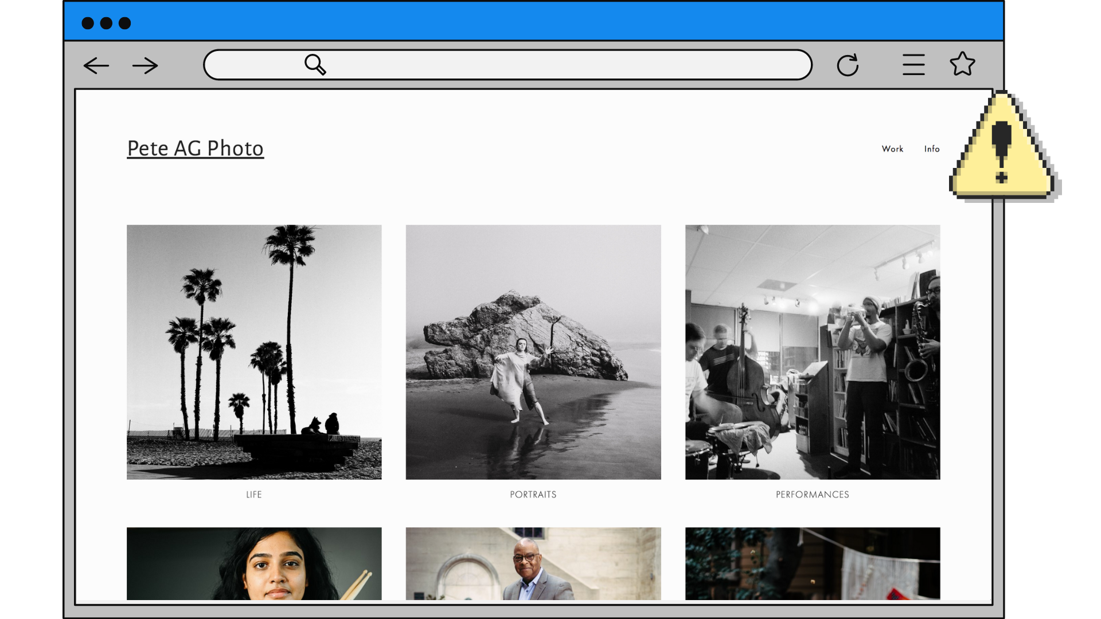Go to Pete AG Photo homepage link
This screenshot has width=1101, height=619.
click(x=195, y=148)
